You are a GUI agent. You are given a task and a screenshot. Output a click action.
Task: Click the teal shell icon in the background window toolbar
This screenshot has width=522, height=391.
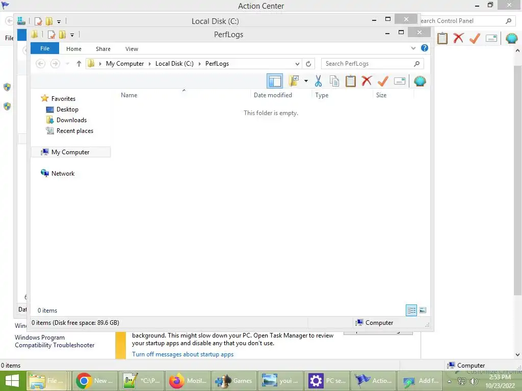511,38
